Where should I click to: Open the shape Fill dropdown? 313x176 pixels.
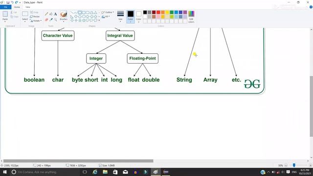pyautogui.click(x=106, y=17)
